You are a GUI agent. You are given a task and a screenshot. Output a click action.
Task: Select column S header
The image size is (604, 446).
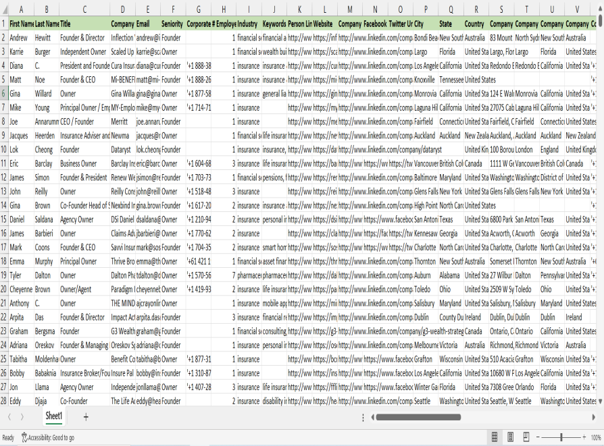[x=501, y=9]
